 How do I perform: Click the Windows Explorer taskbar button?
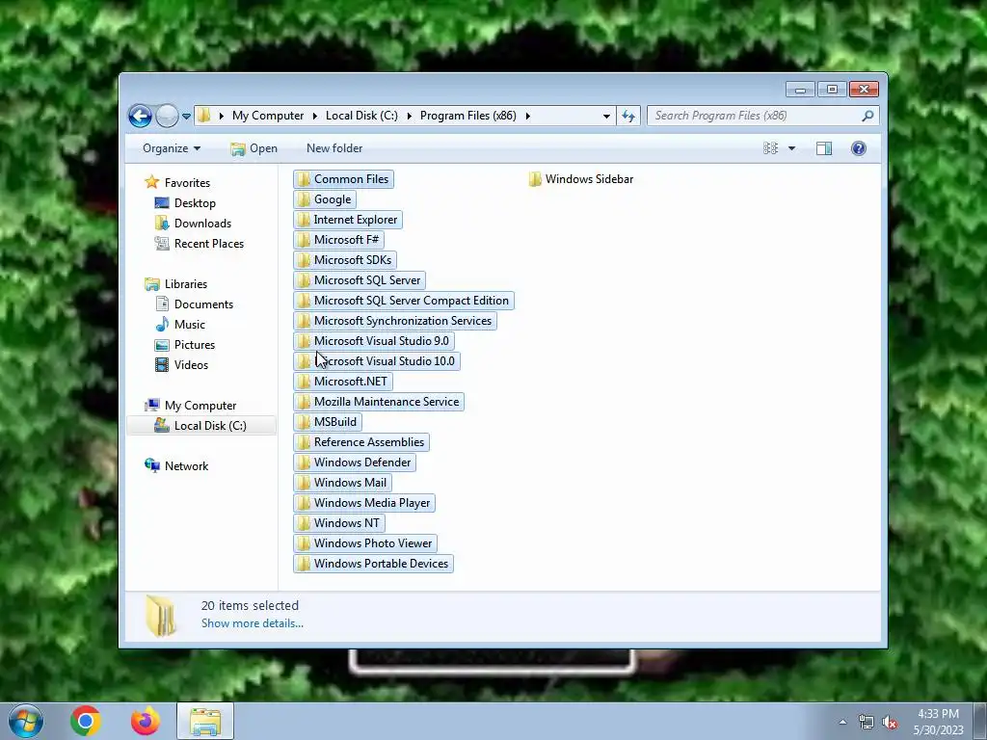tap(205, 721)
